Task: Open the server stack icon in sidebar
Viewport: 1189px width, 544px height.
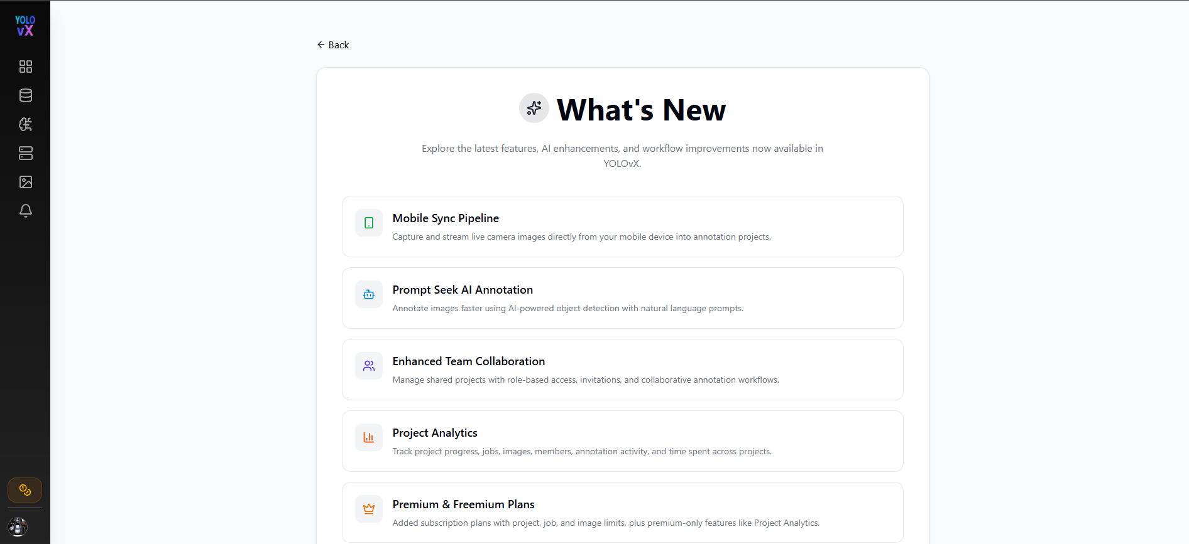Action: (26, 153)
